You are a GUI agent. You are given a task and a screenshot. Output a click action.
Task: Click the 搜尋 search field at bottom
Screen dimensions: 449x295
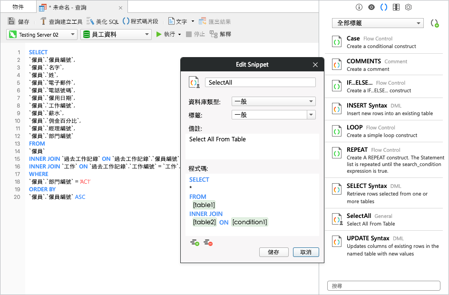[x=383, y=285]
